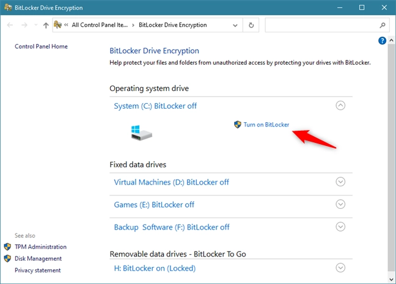
Task: Click the shield icon beside Turn on BitLocker
Action: pos(237,125)
